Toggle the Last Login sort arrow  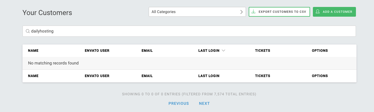point(223,51)
